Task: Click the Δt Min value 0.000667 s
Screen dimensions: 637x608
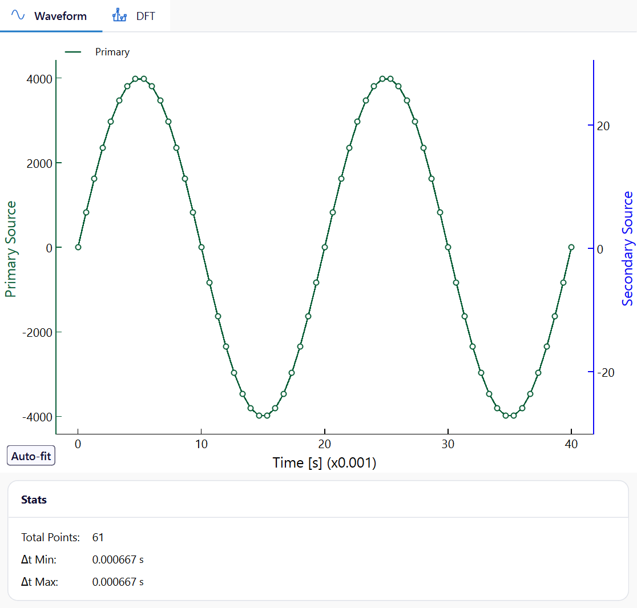Action: 118,559
